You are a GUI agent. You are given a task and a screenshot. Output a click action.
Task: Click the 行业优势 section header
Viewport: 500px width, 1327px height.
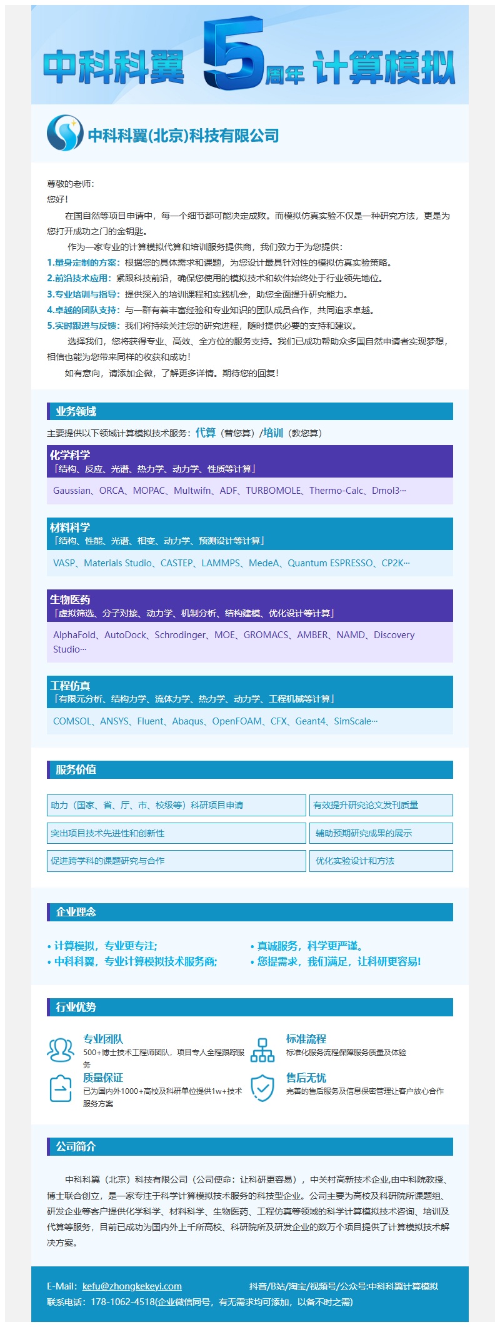(x=250, y=1007)
